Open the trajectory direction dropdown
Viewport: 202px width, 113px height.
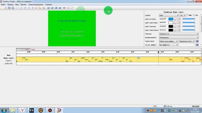169,41
